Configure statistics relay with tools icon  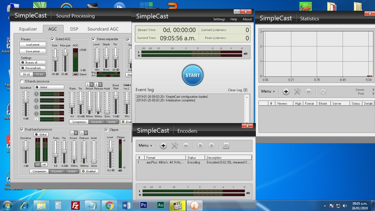(297, 92)
